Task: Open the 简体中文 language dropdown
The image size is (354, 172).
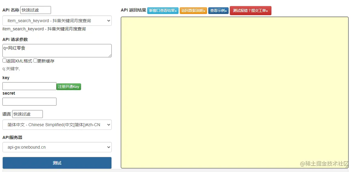Action: click(57, 125)
